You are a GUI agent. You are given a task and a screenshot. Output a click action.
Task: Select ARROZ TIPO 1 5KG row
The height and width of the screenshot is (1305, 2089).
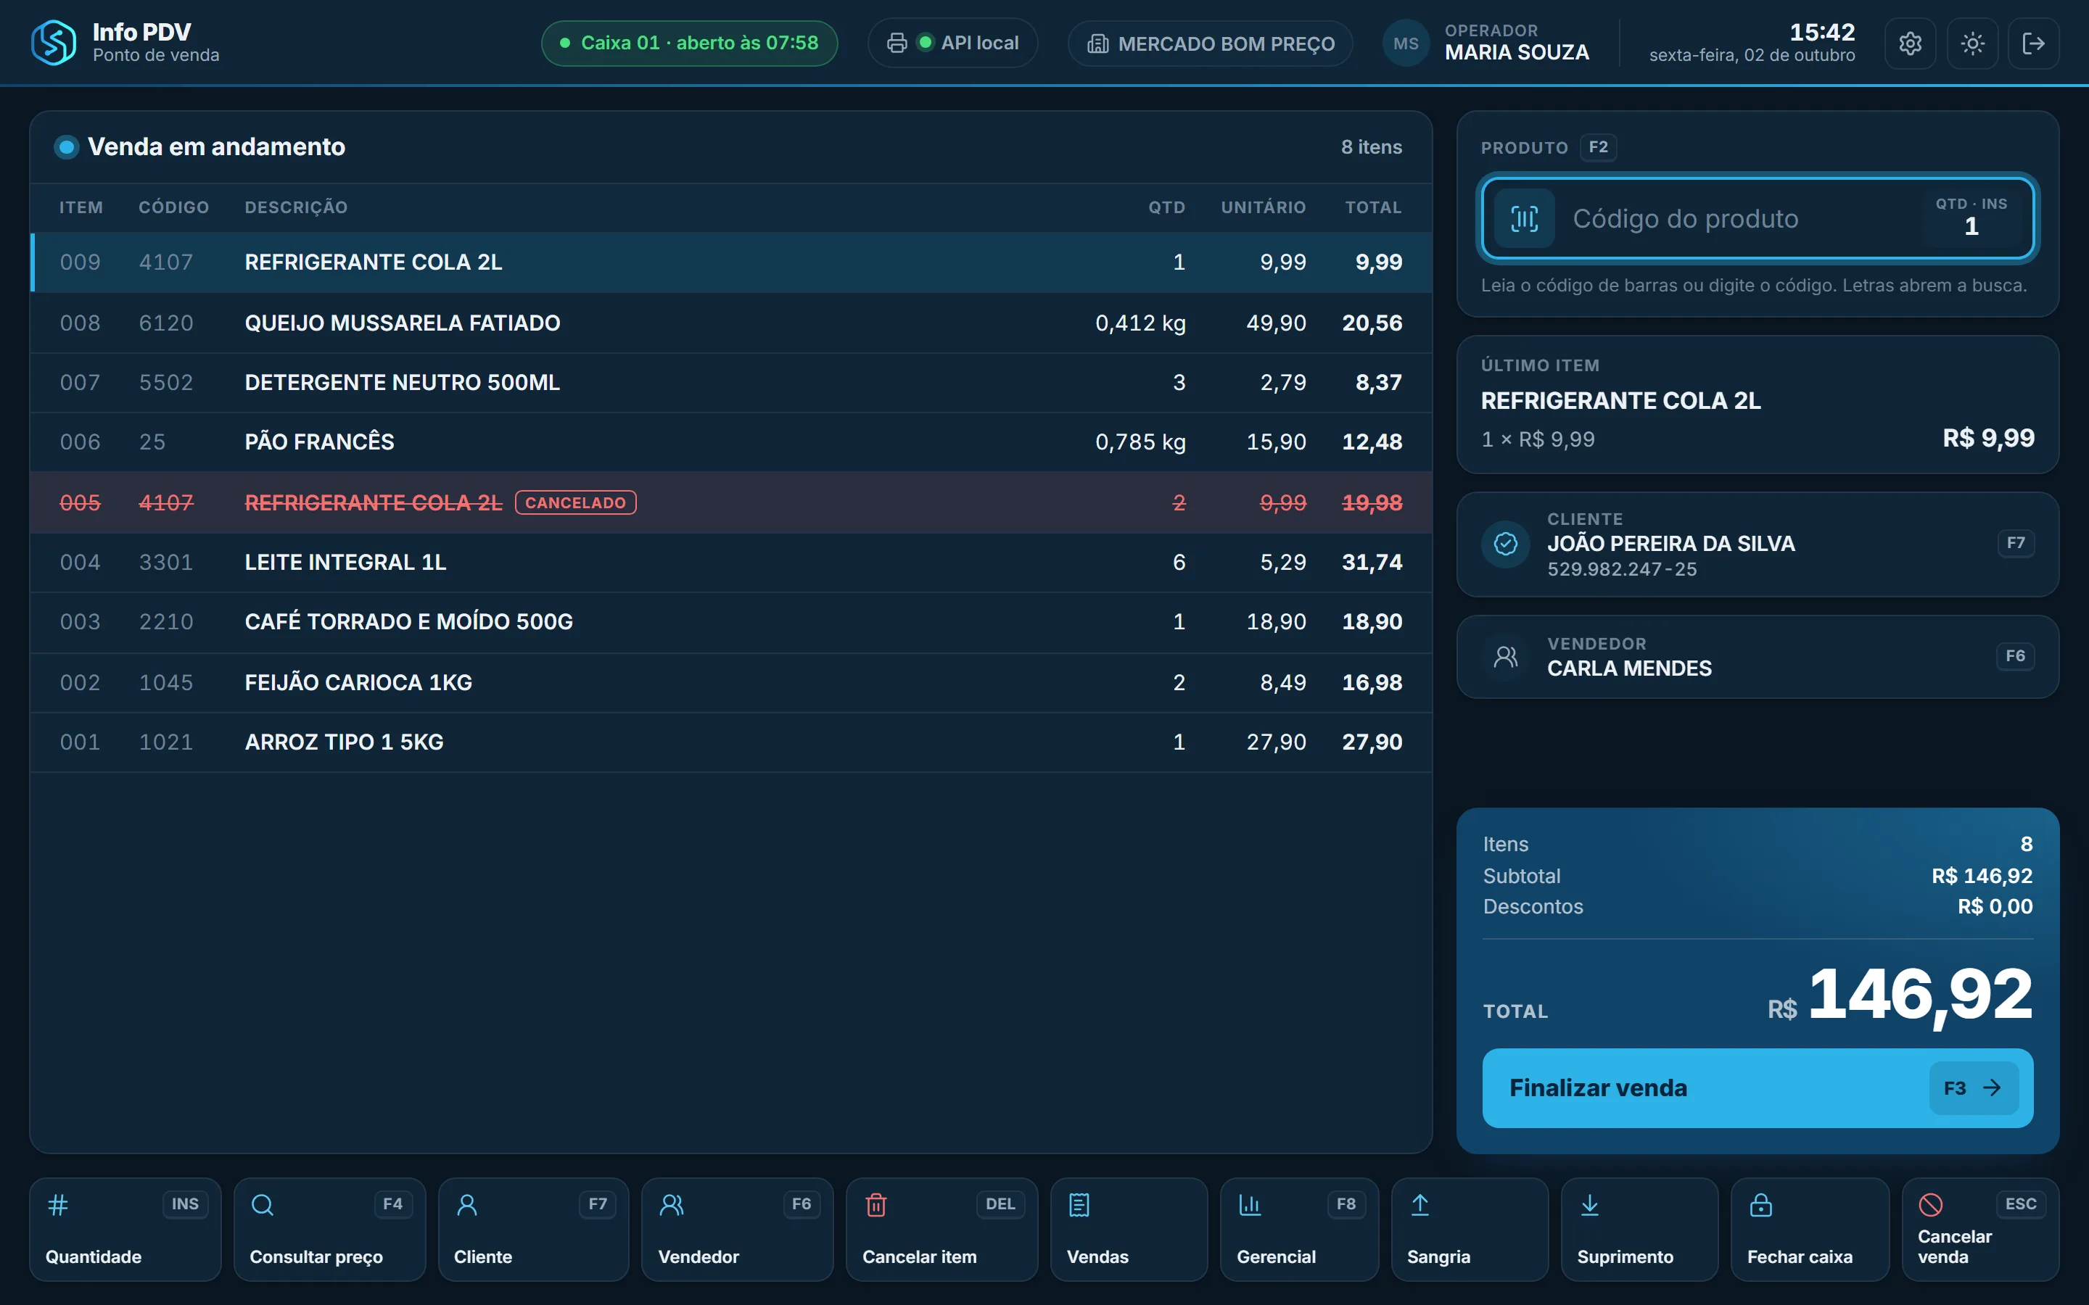731,742
